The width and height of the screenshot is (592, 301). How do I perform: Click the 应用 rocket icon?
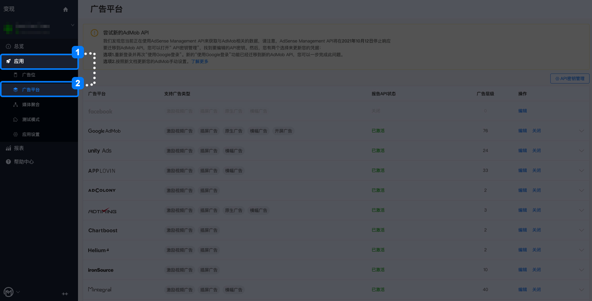tap(8, 61)
